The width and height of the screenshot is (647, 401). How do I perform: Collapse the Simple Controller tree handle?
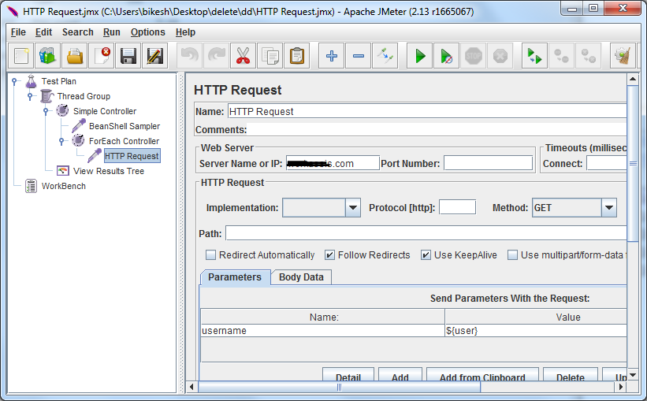click(46, 111)
